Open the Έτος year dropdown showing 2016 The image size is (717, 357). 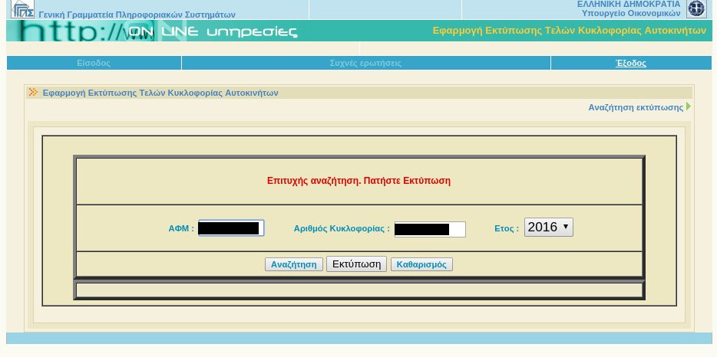[x=548, y=227]
